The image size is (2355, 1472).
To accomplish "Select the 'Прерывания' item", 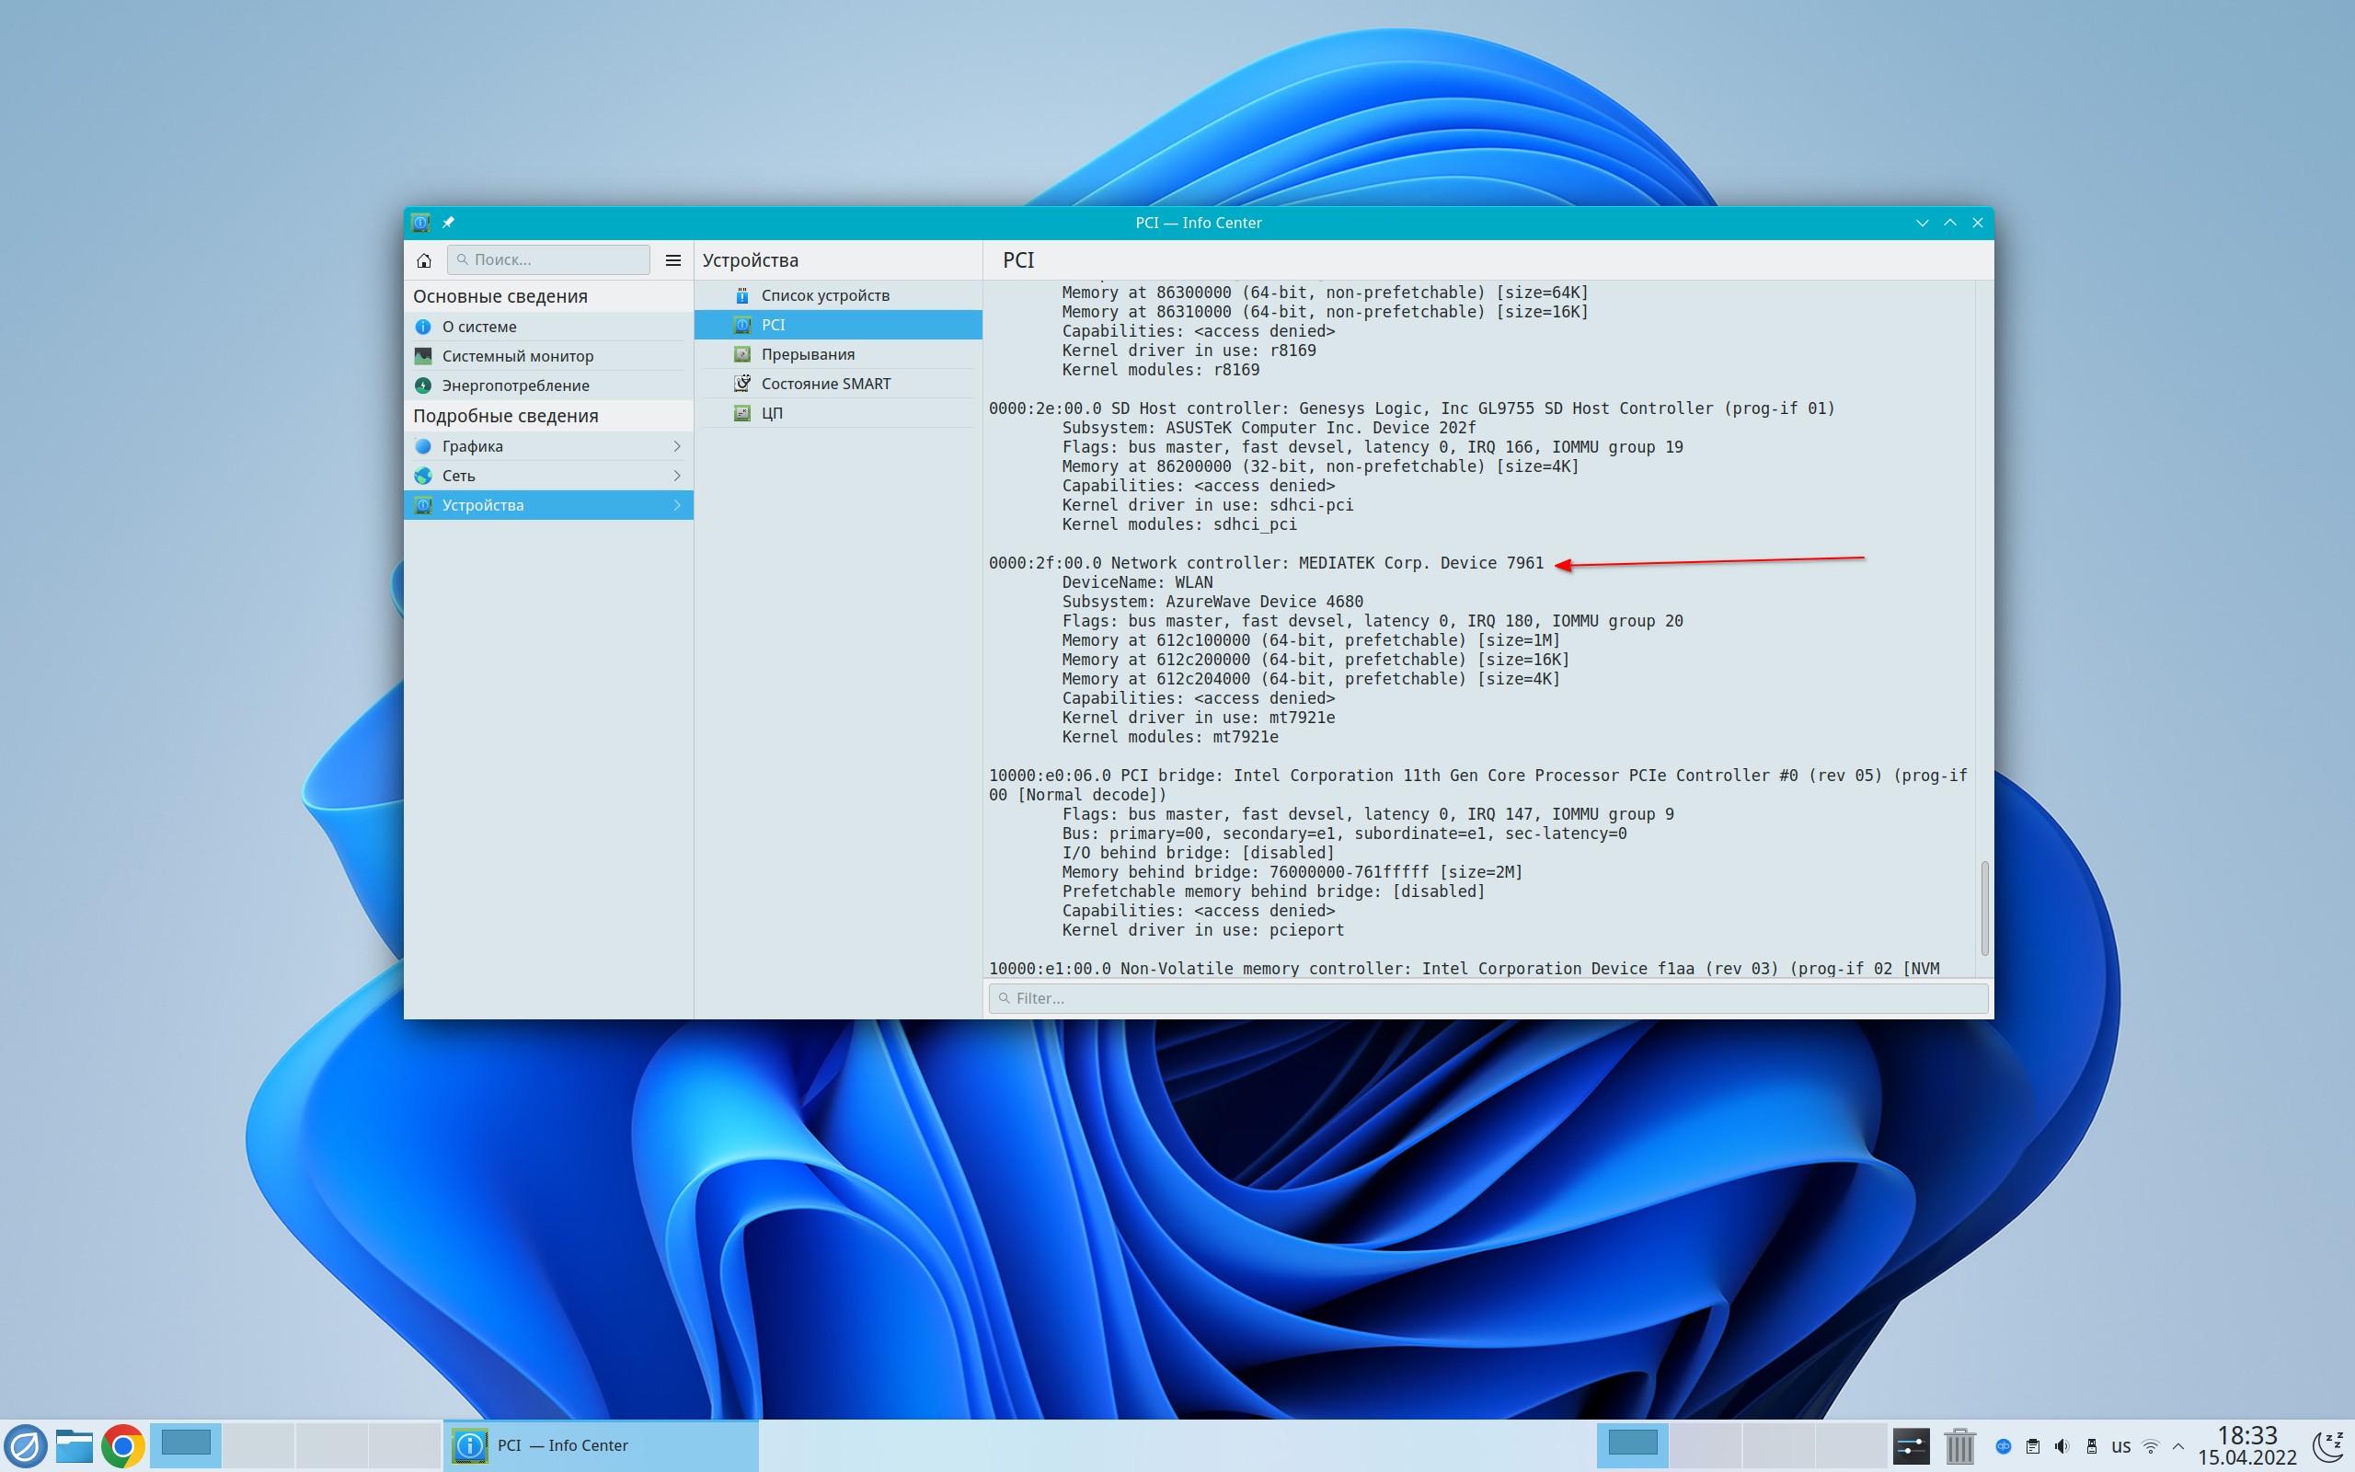I will pyautogui.click(x=808, y=354).
